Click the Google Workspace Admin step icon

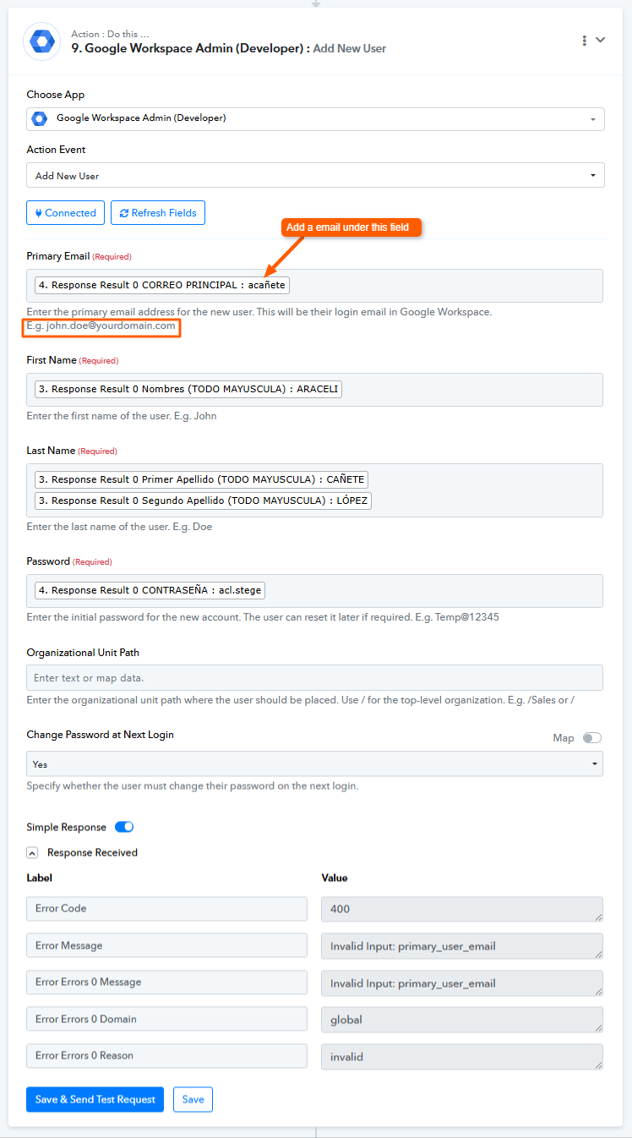point(42,41)
